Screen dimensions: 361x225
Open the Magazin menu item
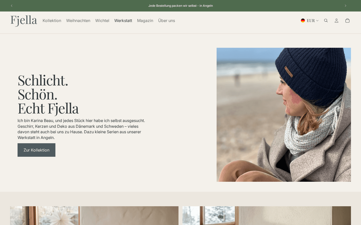[145, 20]
